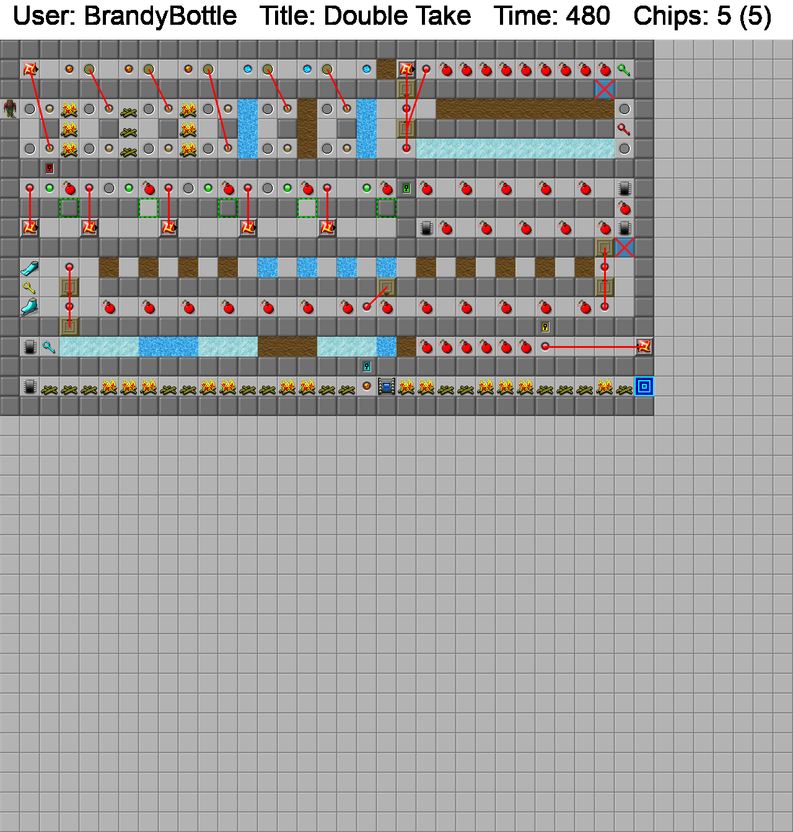Screen dimensions: 793x832
Task: Click the fireball cloner in the top-left corner
Action: click(x=29, y=69)
